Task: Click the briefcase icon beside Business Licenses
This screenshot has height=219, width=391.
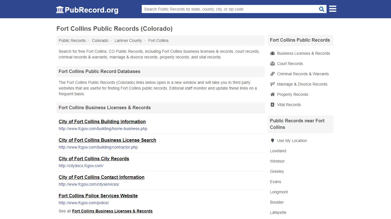Action: point(272,53)
